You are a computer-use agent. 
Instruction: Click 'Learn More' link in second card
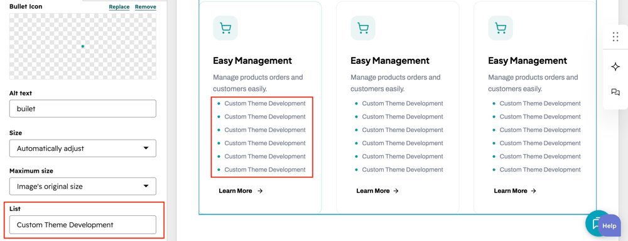377,191
